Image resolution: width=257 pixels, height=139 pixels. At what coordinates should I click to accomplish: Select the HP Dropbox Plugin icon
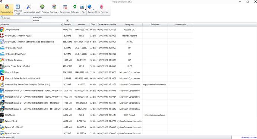point(2,48)
